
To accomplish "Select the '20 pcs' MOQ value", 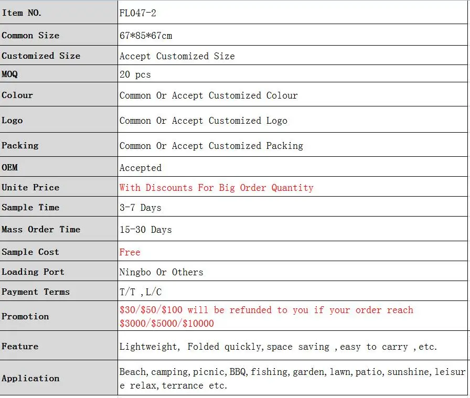I will point(135,74).
